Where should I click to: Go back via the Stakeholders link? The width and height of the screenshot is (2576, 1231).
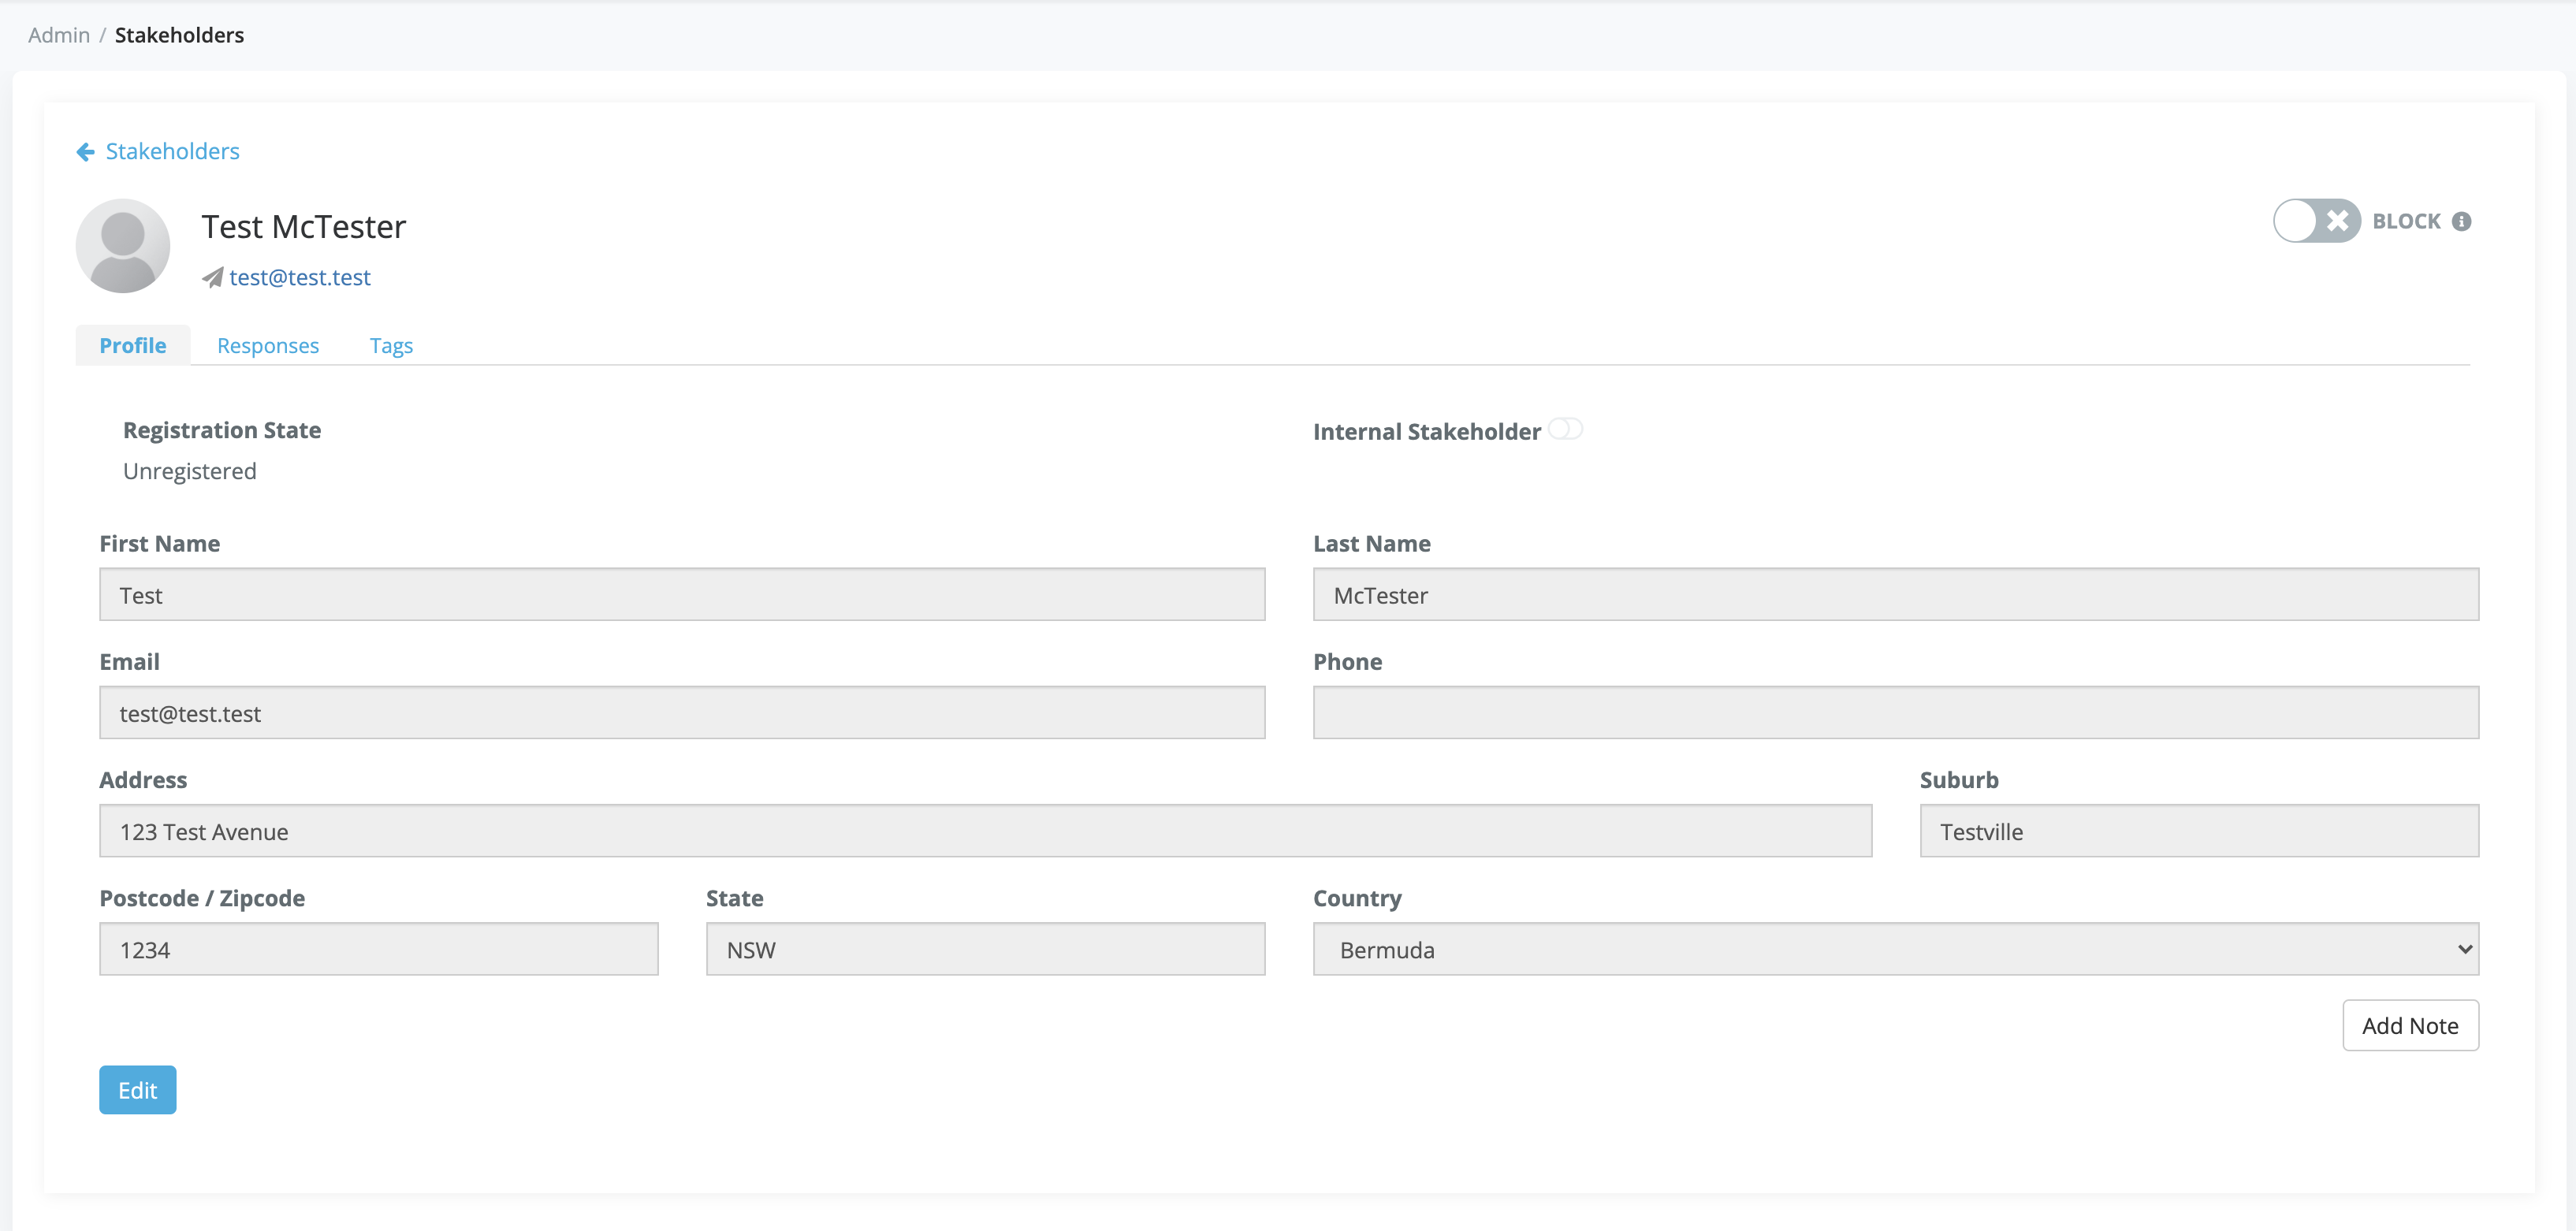point(173,152)
